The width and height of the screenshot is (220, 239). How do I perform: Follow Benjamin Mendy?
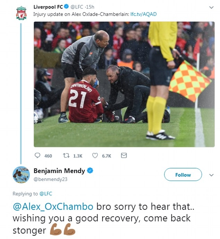183,175
